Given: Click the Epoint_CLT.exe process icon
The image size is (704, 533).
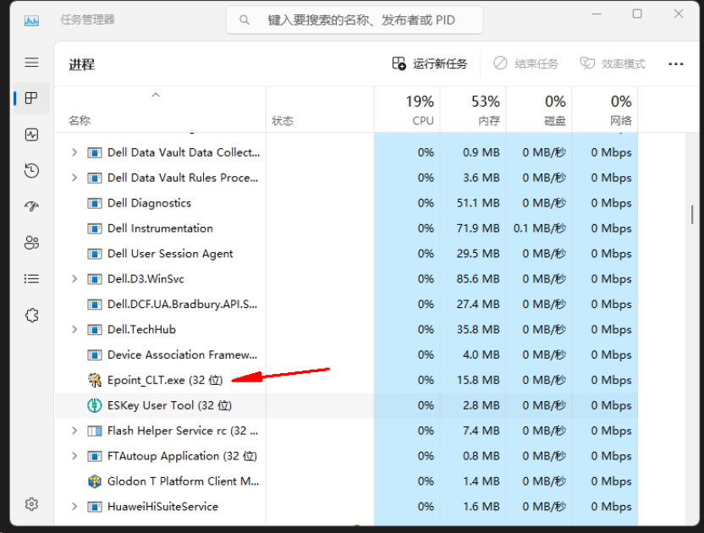Looking at the screenshot, I should tap(94, 380).
